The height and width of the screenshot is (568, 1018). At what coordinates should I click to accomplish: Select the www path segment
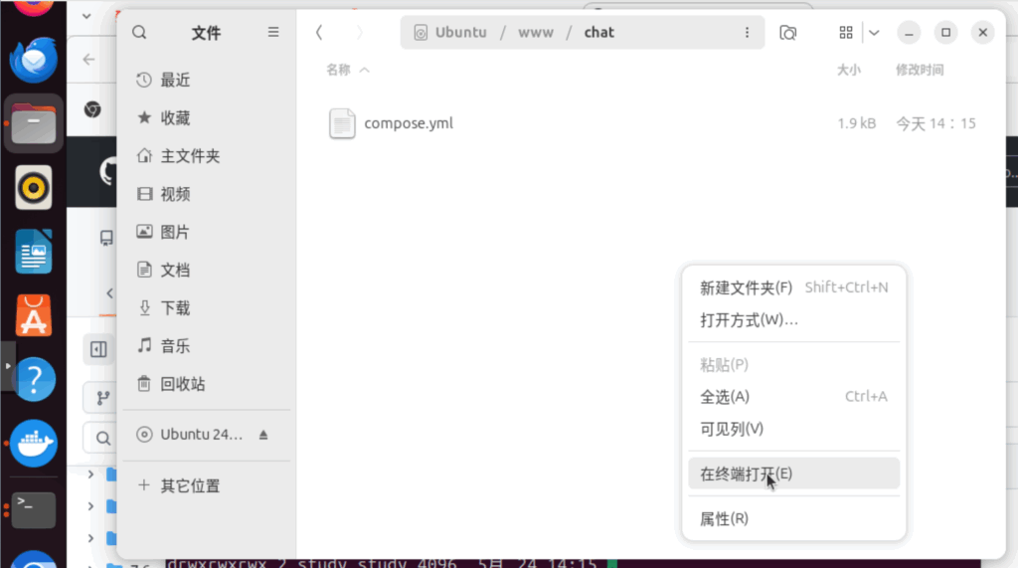tap(536, 33)
